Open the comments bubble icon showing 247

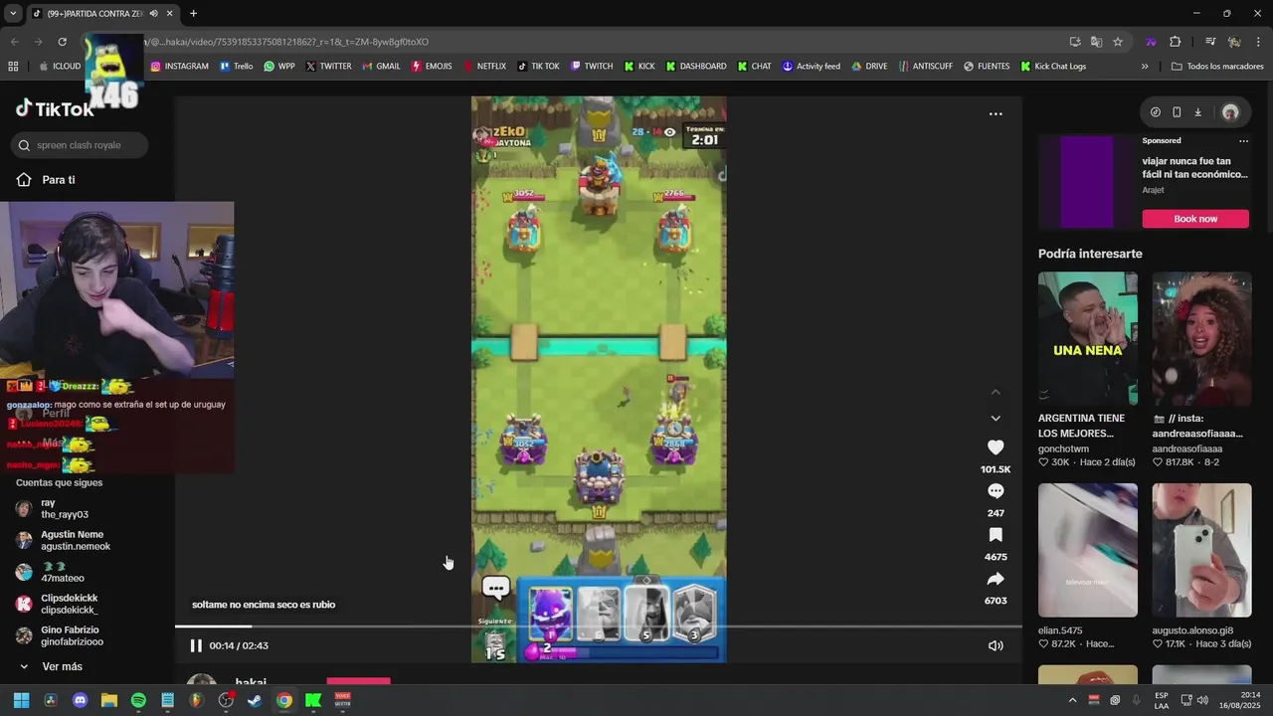click(x=996, y=491)
